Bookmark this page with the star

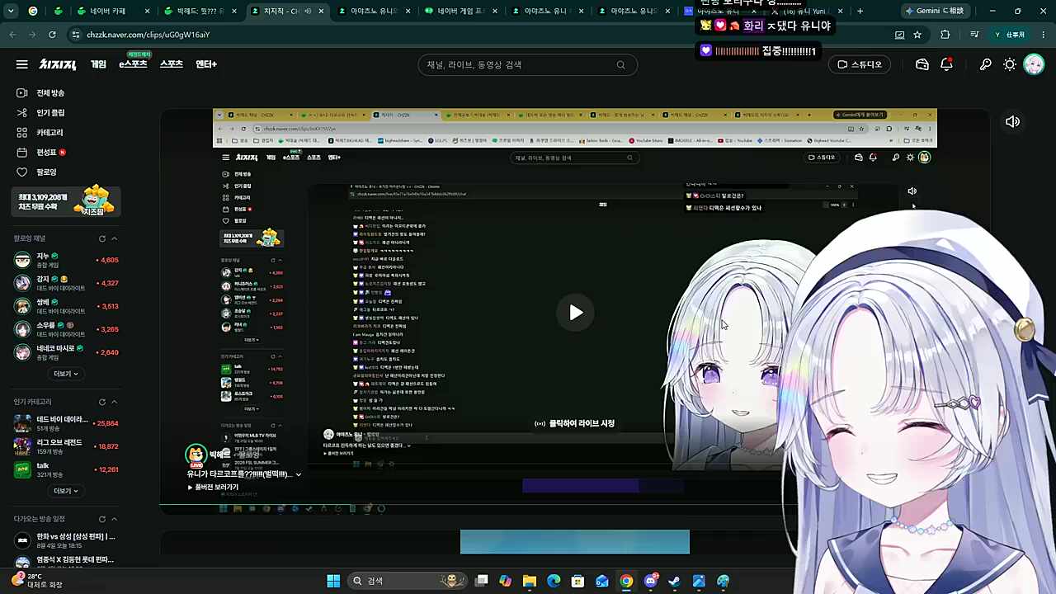917,35
